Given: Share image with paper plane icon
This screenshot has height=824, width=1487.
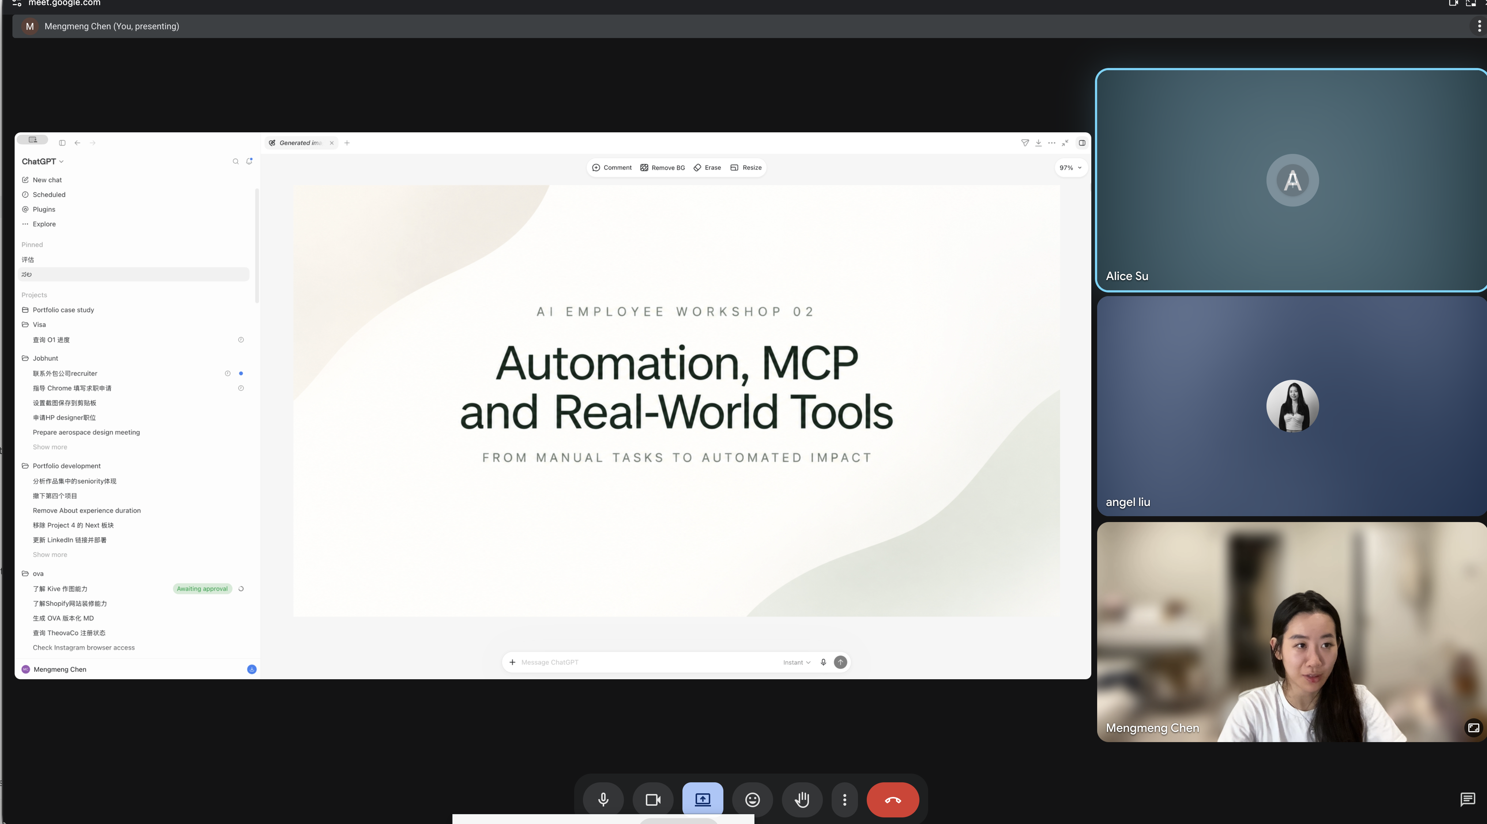Looking at the screenshot, I should tap(1025, 143).
